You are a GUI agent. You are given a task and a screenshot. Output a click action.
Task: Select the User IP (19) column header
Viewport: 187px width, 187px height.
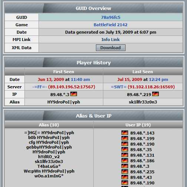click(138, 125)
